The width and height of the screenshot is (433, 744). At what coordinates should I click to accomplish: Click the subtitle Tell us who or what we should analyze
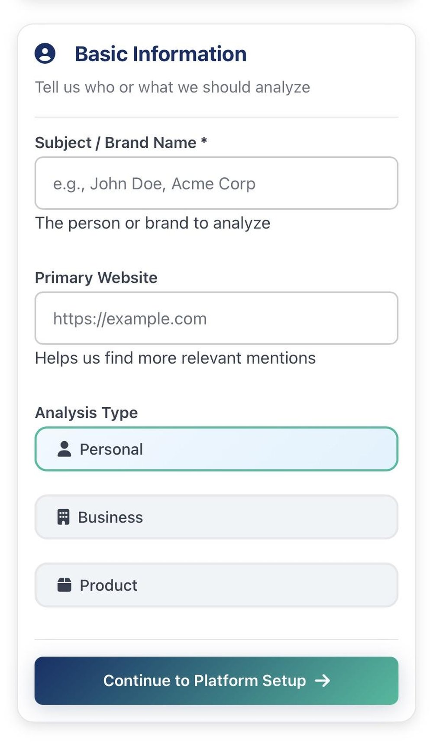tap(173, 87)
